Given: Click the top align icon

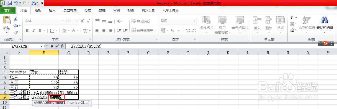Looking at the screenshot, I should [97, 21].
